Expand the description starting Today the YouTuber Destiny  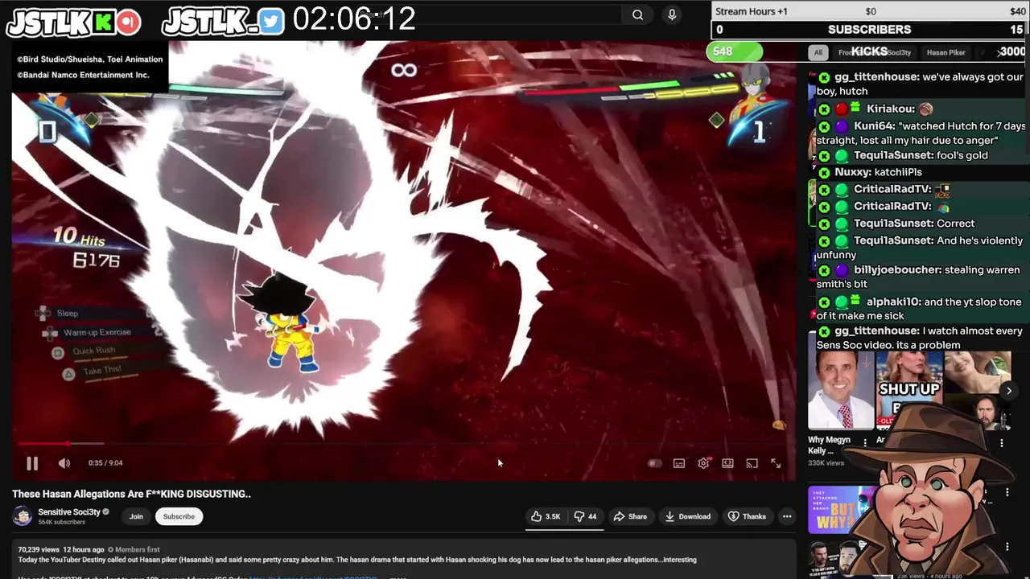pos(357,560)
